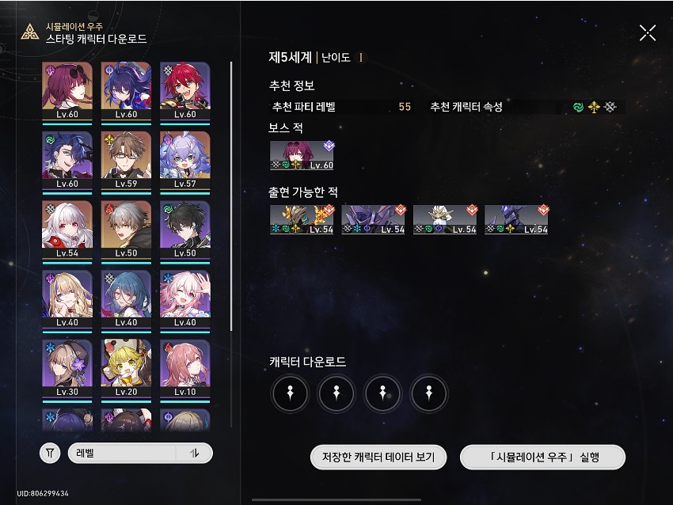Screen dimensions: 673x505
Task: Select the second empty character download slot
Action: (336, 393)
